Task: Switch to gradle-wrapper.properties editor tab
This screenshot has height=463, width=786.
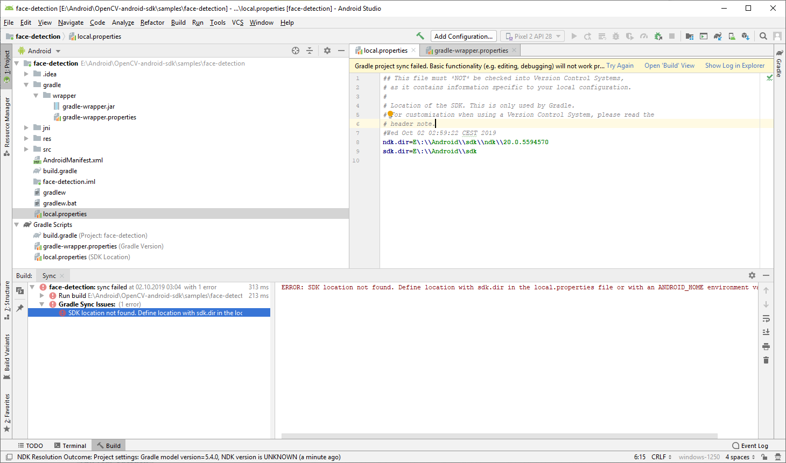Action: click(471, 51)
